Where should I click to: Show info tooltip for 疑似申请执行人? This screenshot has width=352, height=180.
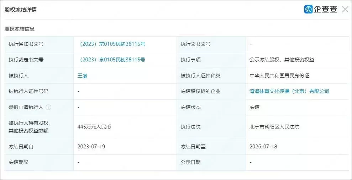(48, 107)
